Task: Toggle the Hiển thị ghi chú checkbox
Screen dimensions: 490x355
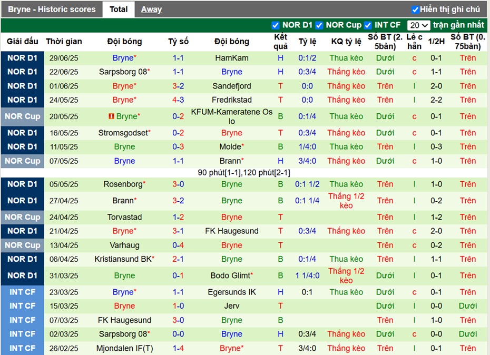Action: [415, 9]
